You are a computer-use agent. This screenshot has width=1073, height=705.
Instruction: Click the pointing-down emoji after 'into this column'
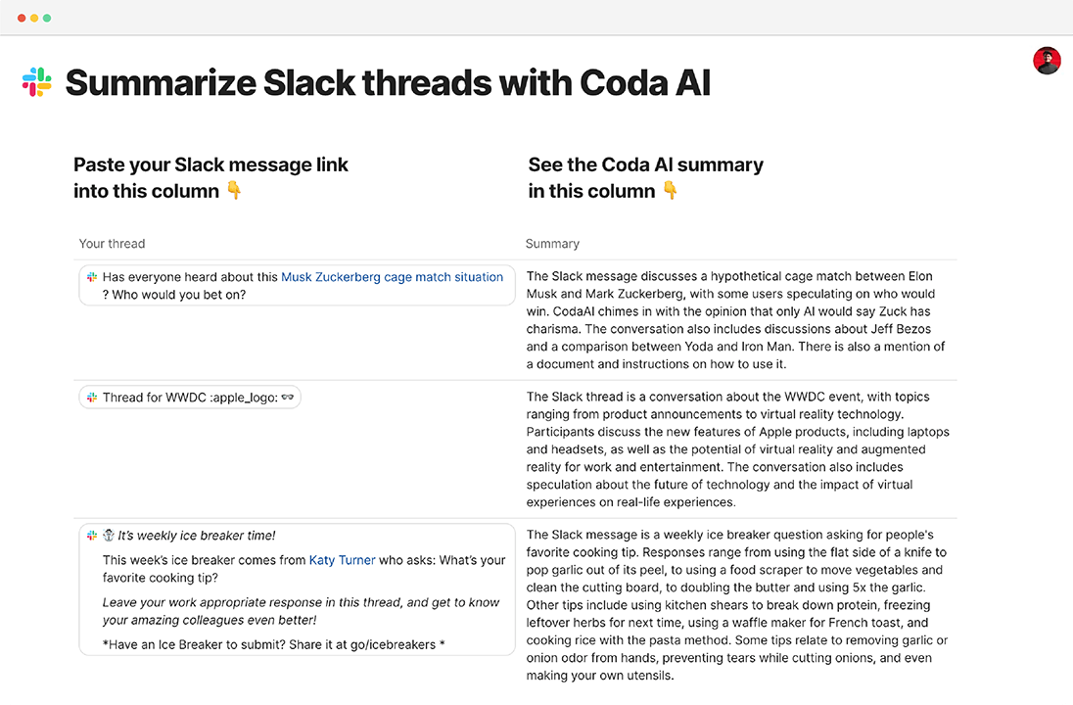(x=234, y=190)
